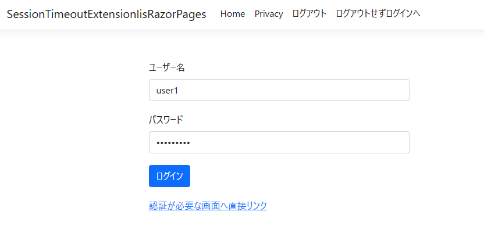Click the パスワード label text
Viewport: 484px width, 233px height.
[166, 120]
